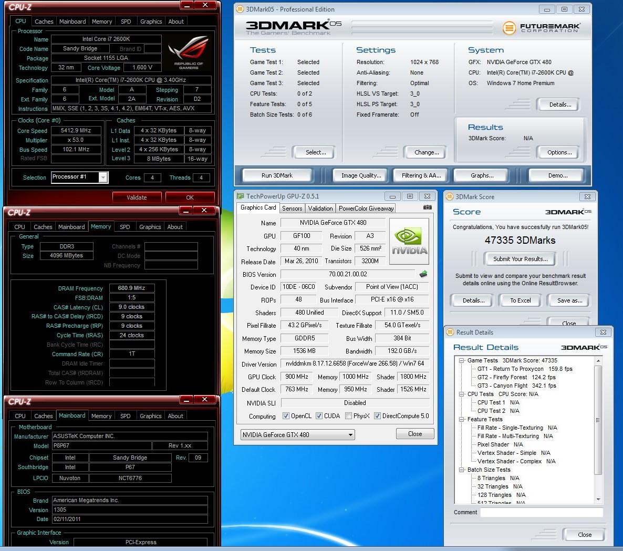Click the 3DMark05 title bar icon
The height and width of the screenshot is (551, 623).
[240, 9]
